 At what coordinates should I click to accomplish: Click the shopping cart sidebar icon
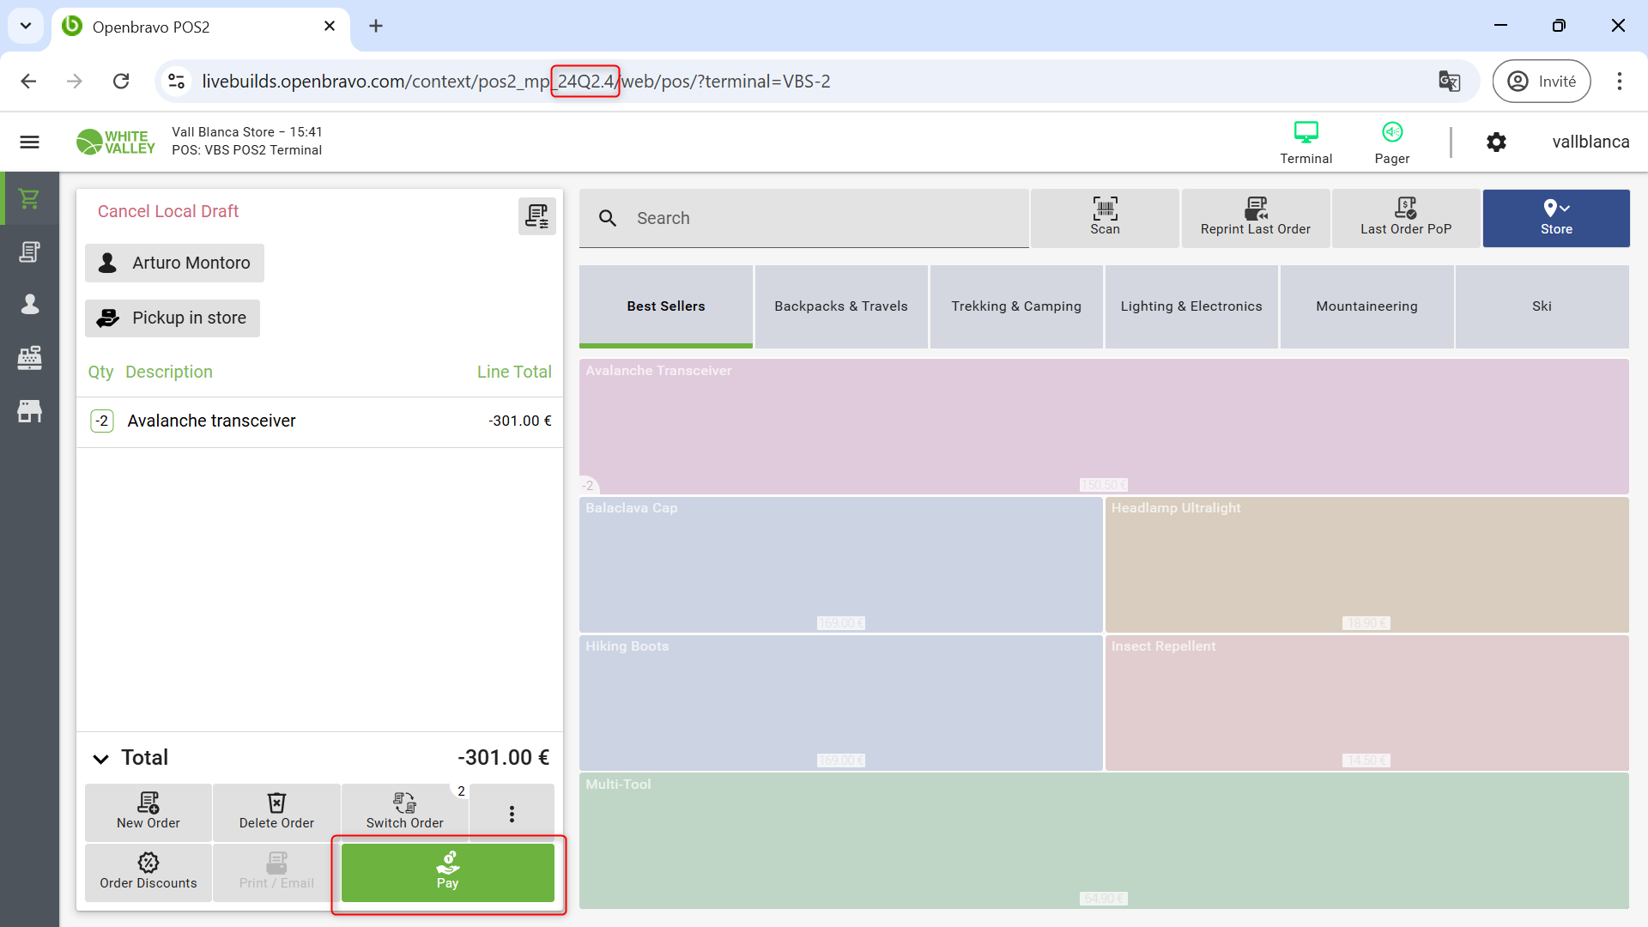29,199
